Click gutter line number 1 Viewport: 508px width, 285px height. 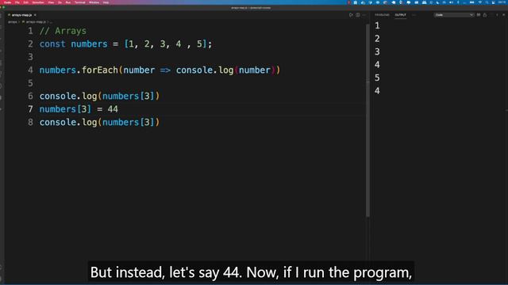pyautogui.click(x=30, y=31)
